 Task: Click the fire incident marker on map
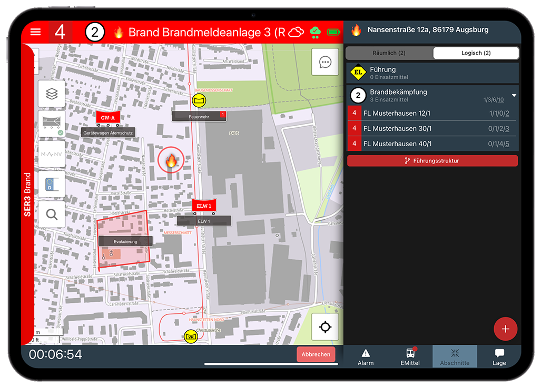[171, 161]
